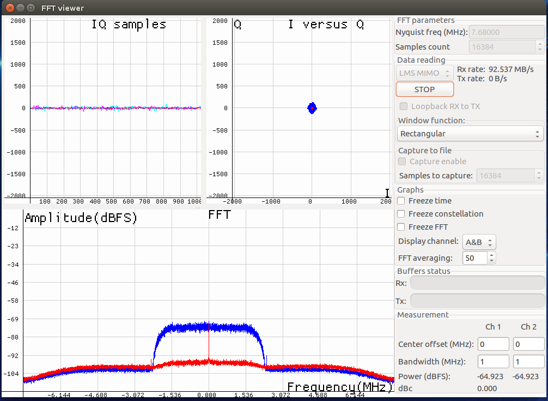Click the Ch 2 Center offset field
This screenshot has width=548, height=401.
pos(528,344)
